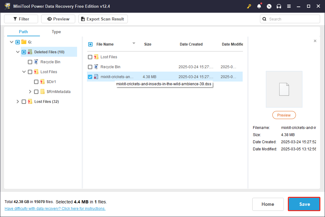
Task: Click Lost Files name in file list
Action: pyautogui.click(x=109, y=57)
